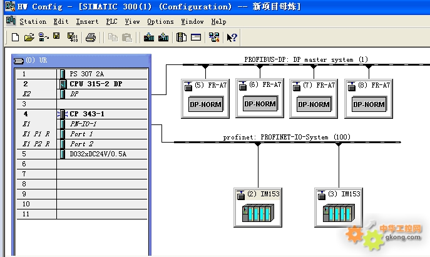
Task: Open the Edit menu
Action: [61, 21]
